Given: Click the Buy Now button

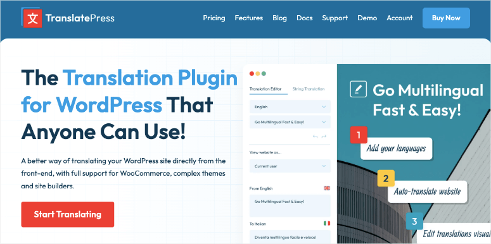Looking at the screenshot, I should tap(446, 18).
